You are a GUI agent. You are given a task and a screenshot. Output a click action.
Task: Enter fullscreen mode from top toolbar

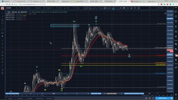click(x=171, y=8)
